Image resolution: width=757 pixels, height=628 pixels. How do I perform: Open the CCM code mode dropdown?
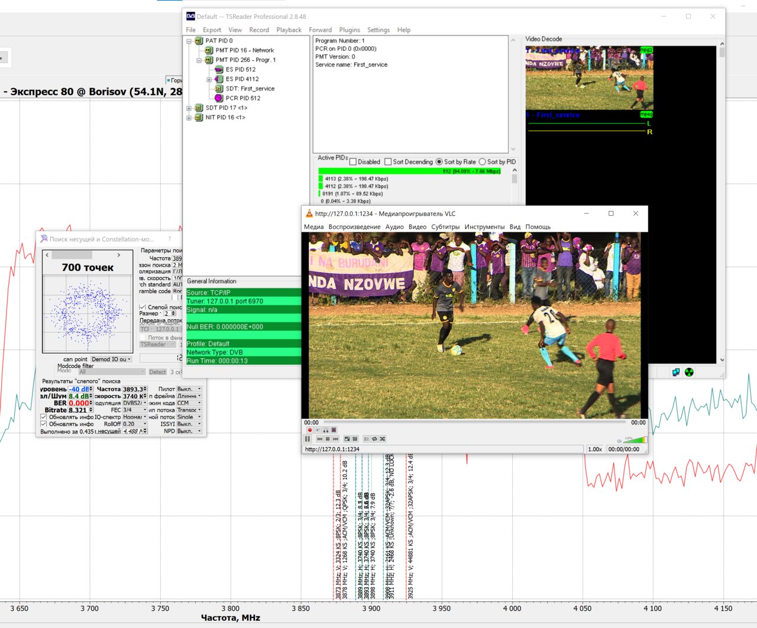tap(189, 403)
